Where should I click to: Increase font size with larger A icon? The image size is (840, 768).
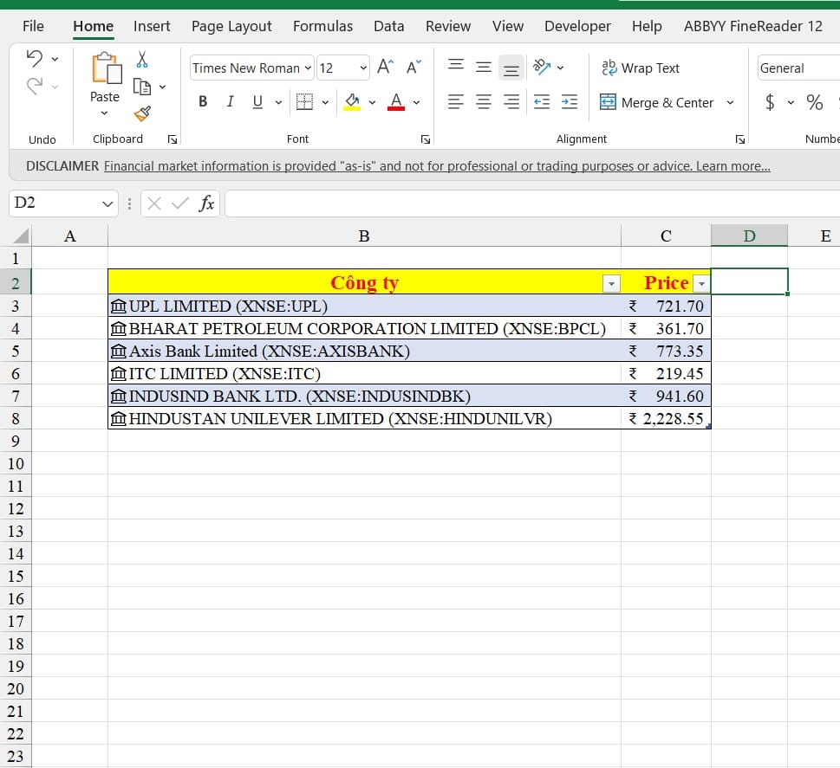coord(385,67)
